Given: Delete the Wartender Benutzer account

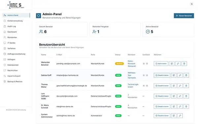Looking at the screenshot, I should pos(184,63).
